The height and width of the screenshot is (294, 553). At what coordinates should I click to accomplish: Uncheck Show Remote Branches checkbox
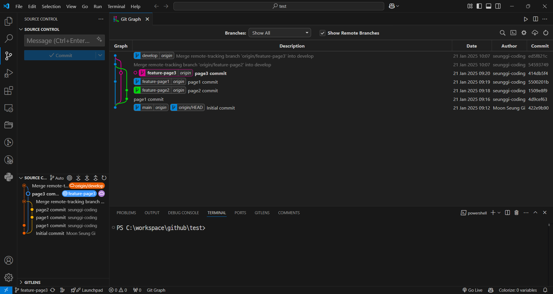click(323, 33)
